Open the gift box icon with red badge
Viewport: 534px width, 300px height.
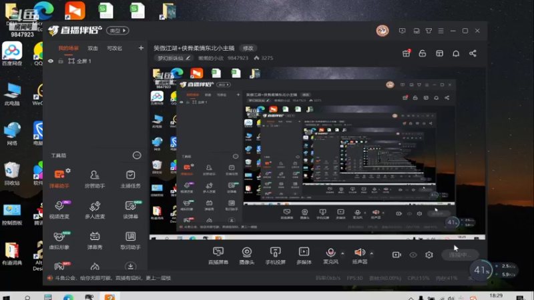[x=407, y=53]
